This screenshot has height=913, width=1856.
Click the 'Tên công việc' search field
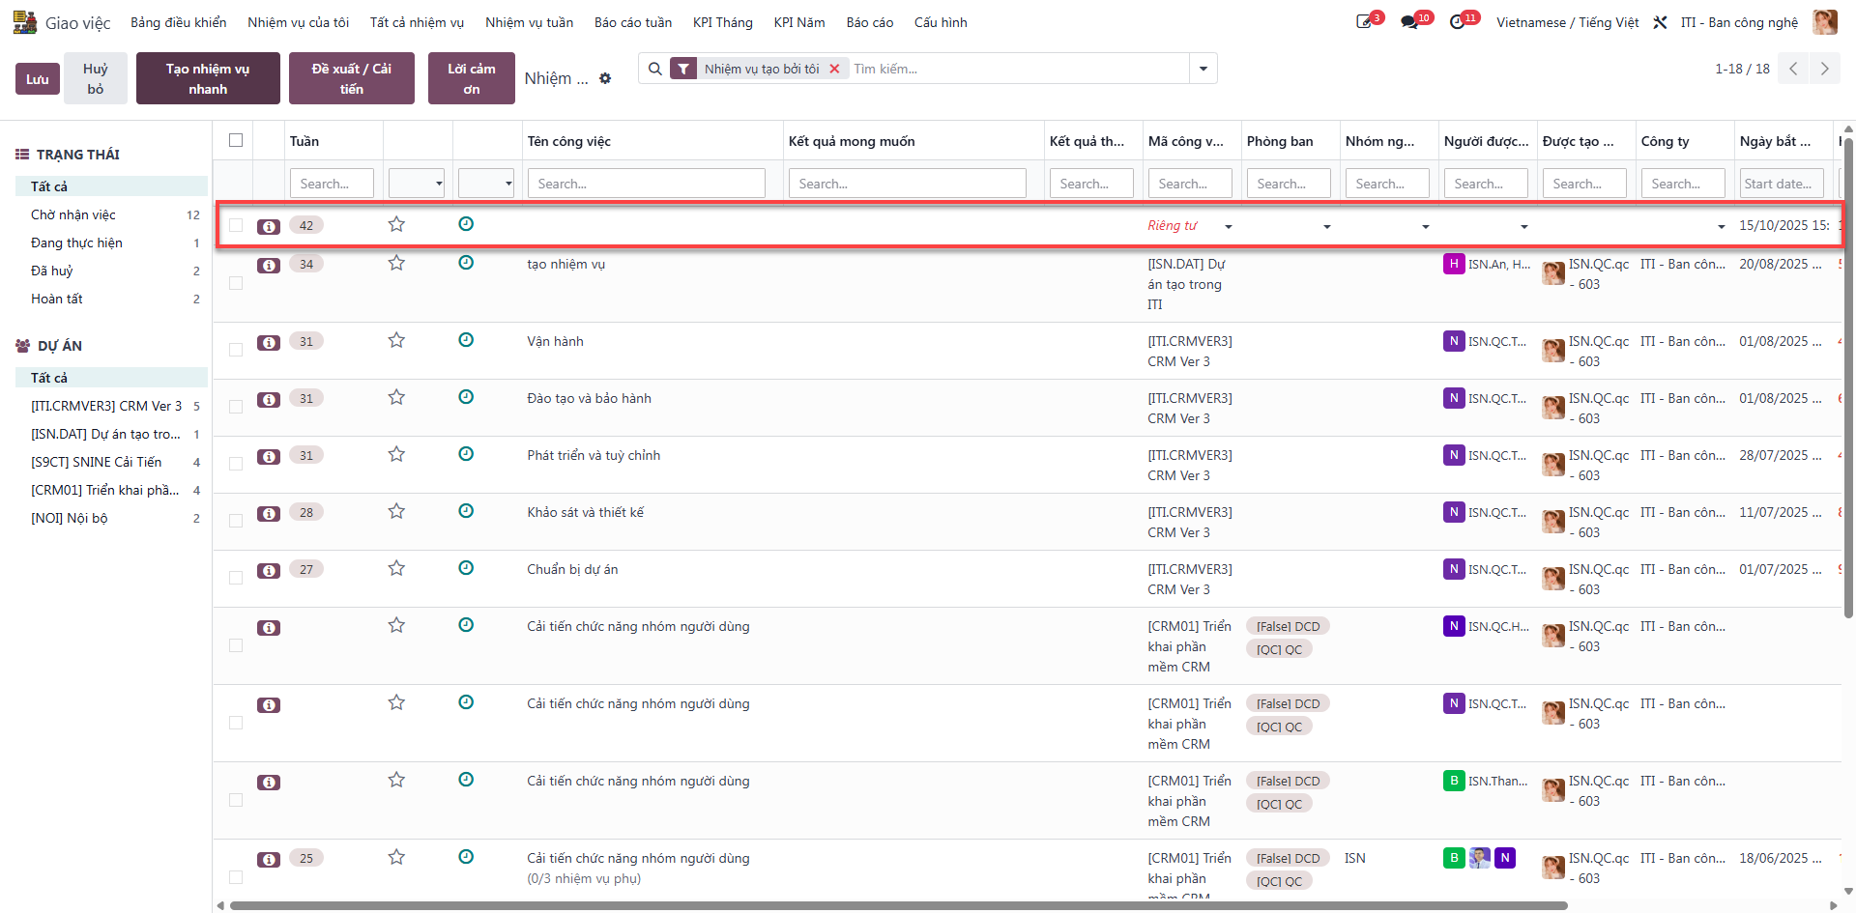(646, 183)
